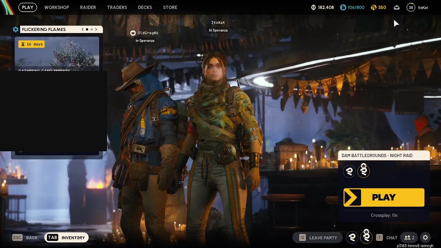Image resolution: width=441 pixels, height=248 pixels.
Task: Open the CHAT button
Action: pyautogui.click(x=387, y=238)
